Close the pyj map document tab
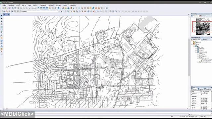The width and height of the screenshot is (212, 119). tap(8, 15)
